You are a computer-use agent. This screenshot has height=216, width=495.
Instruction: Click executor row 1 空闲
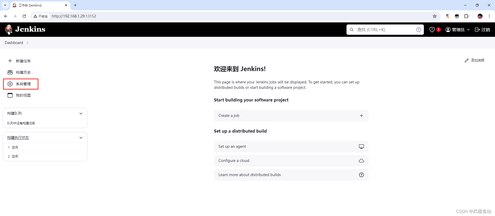45,148
